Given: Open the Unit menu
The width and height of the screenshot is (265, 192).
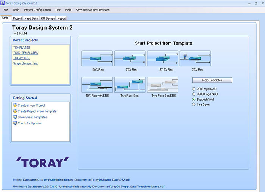Looking at the screenshot, I should click(x=58, y=10).
